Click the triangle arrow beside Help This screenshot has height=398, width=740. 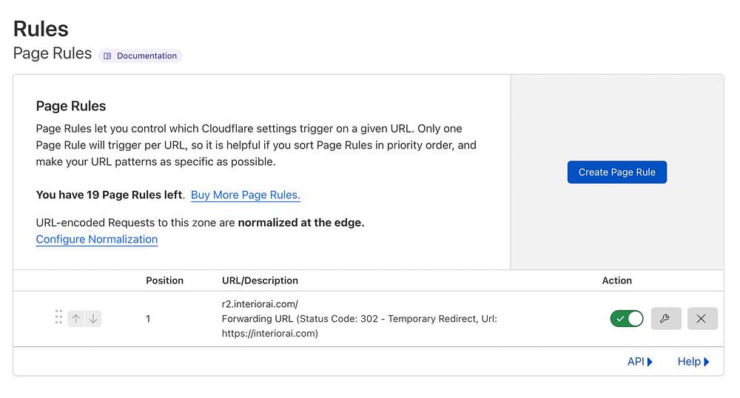(707, 362)
